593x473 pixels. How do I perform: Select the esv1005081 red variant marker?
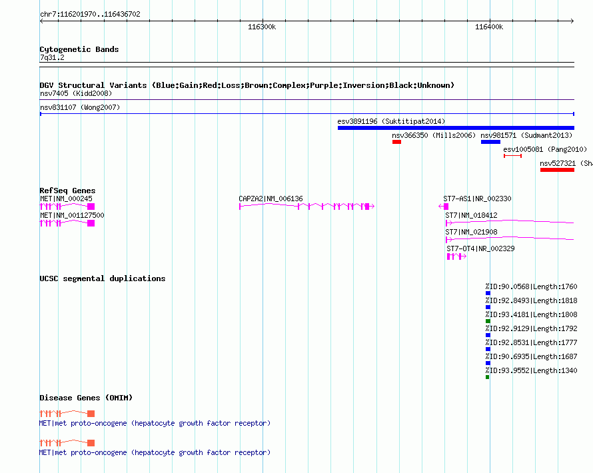[512, 156]
